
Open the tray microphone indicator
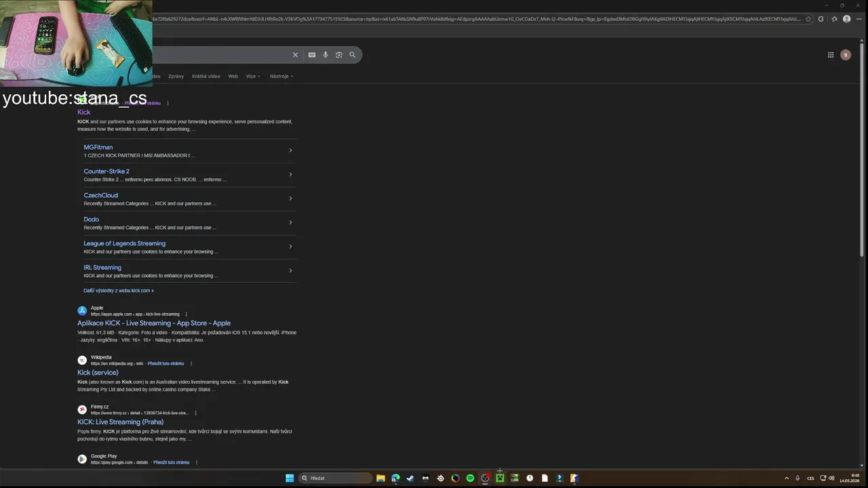797,478
